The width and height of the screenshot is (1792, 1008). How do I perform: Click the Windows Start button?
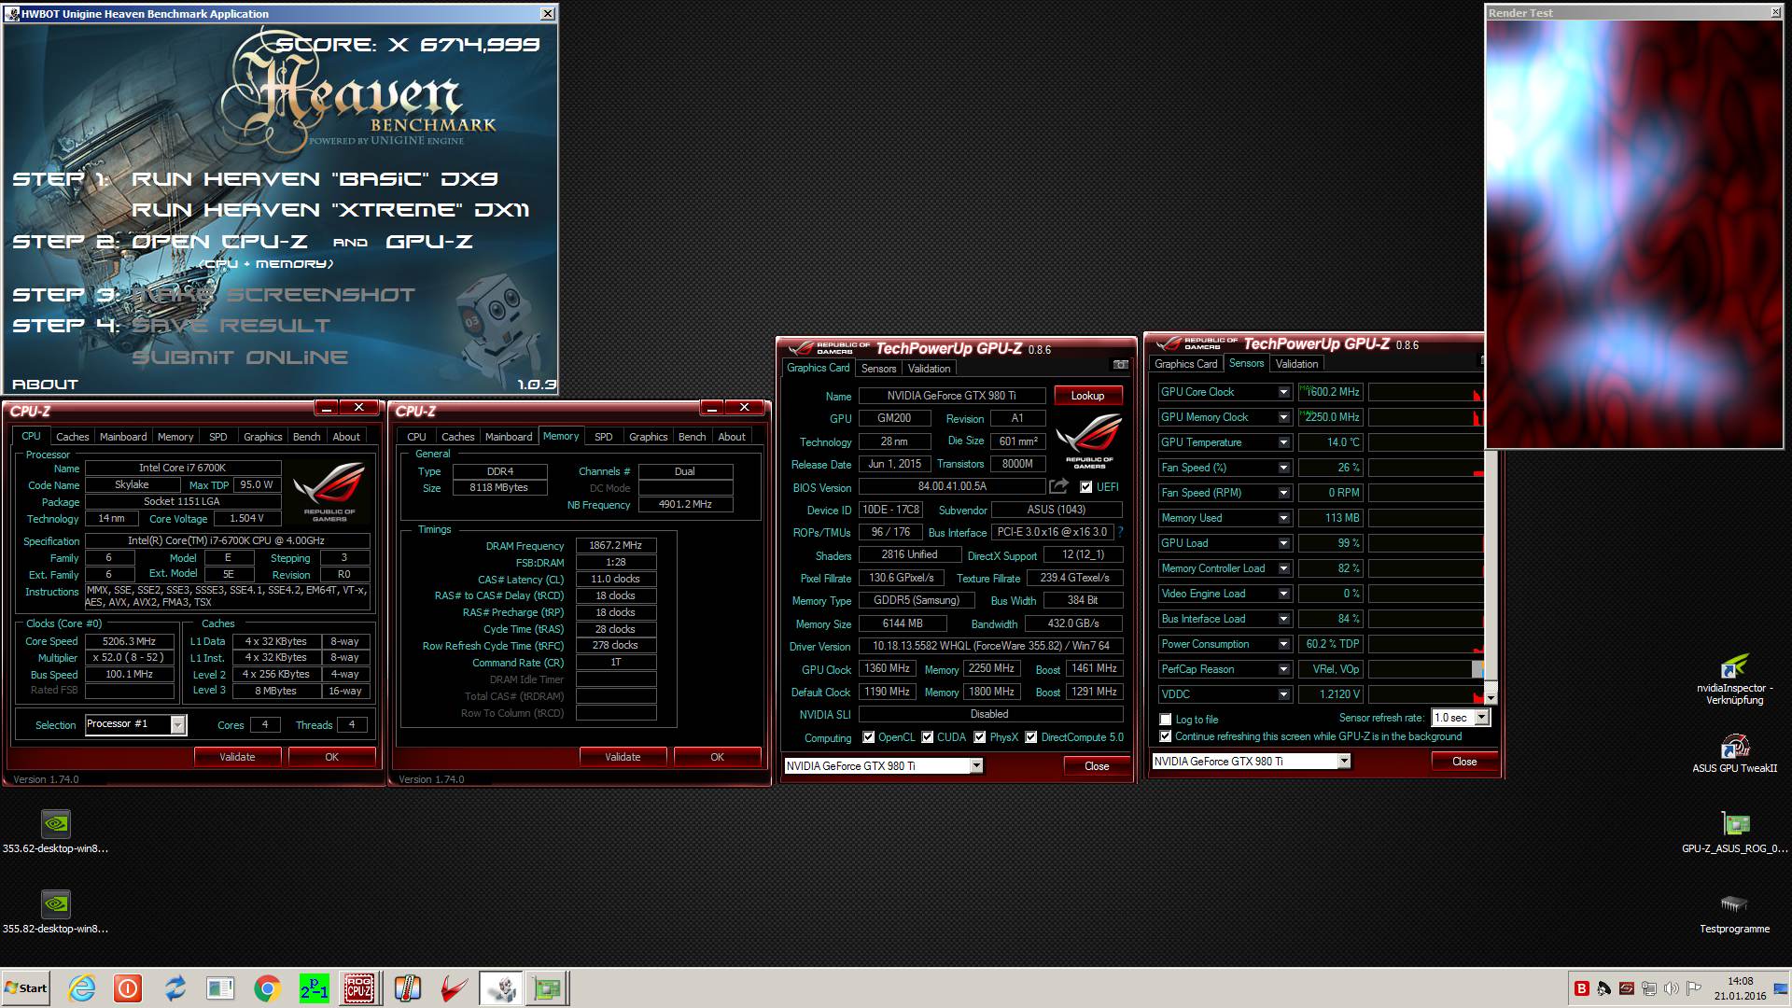tap(26, 988)
